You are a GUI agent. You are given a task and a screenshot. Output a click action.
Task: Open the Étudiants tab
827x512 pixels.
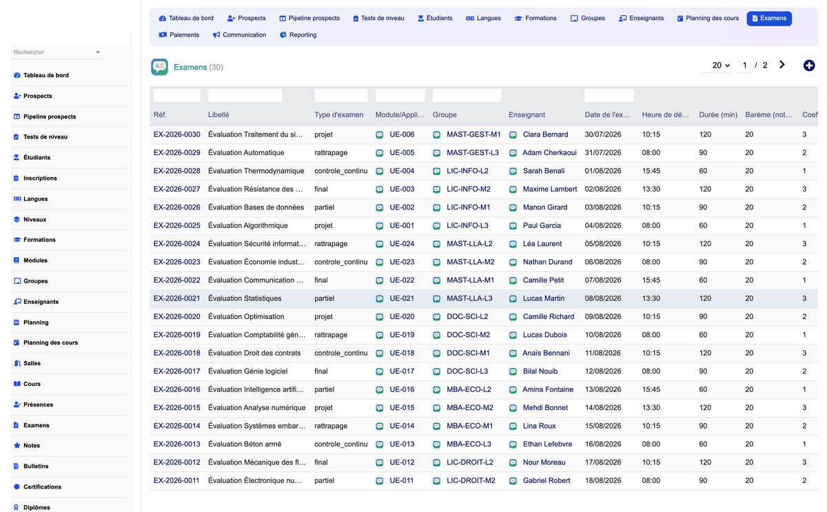pyautogui.click(x=435, y=18)
